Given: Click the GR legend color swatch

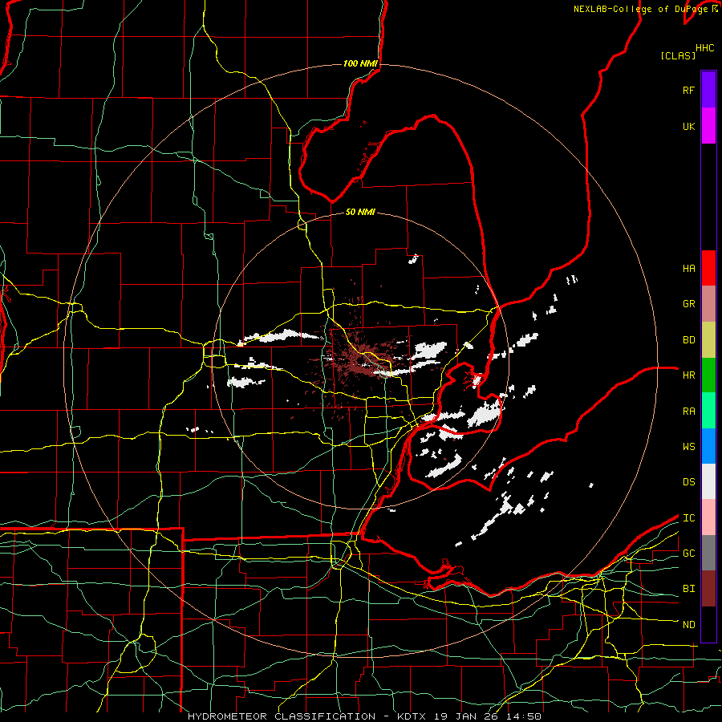Looking at the screenshot, I should coord(708,304).
